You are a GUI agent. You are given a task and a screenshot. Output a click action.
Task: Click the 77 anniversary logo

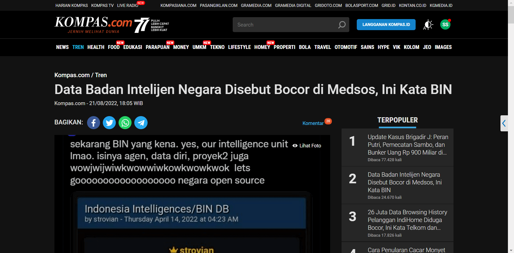pyautogui.click(x=152, y=25)
